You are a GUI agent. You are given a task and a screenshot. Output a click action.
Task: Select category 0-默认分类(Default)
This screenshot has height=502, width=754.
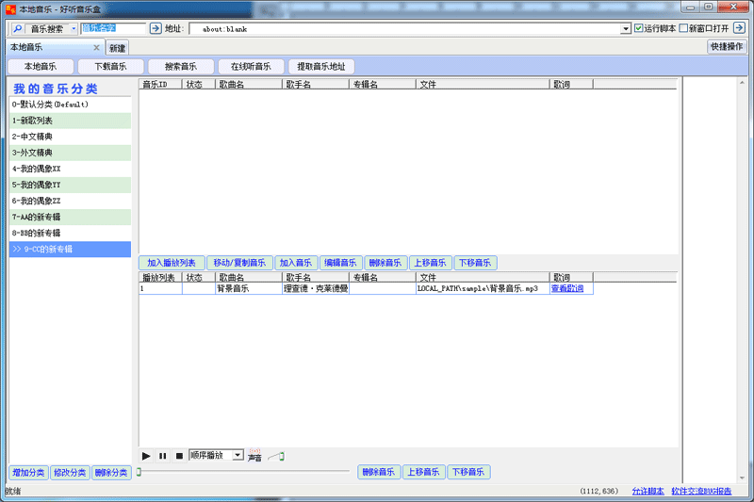click(x=70, y=105)
